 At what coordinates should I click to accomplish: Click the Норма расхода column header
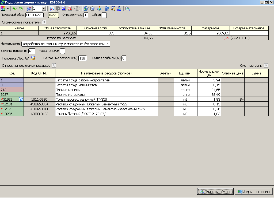pyautogui.click(x=209, y=73)
